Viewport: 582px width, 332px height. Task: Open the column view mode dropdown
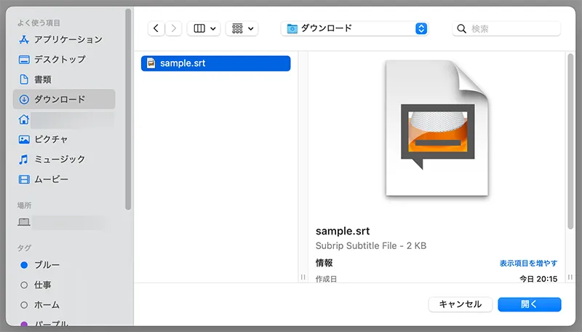[x=204, y=28]
